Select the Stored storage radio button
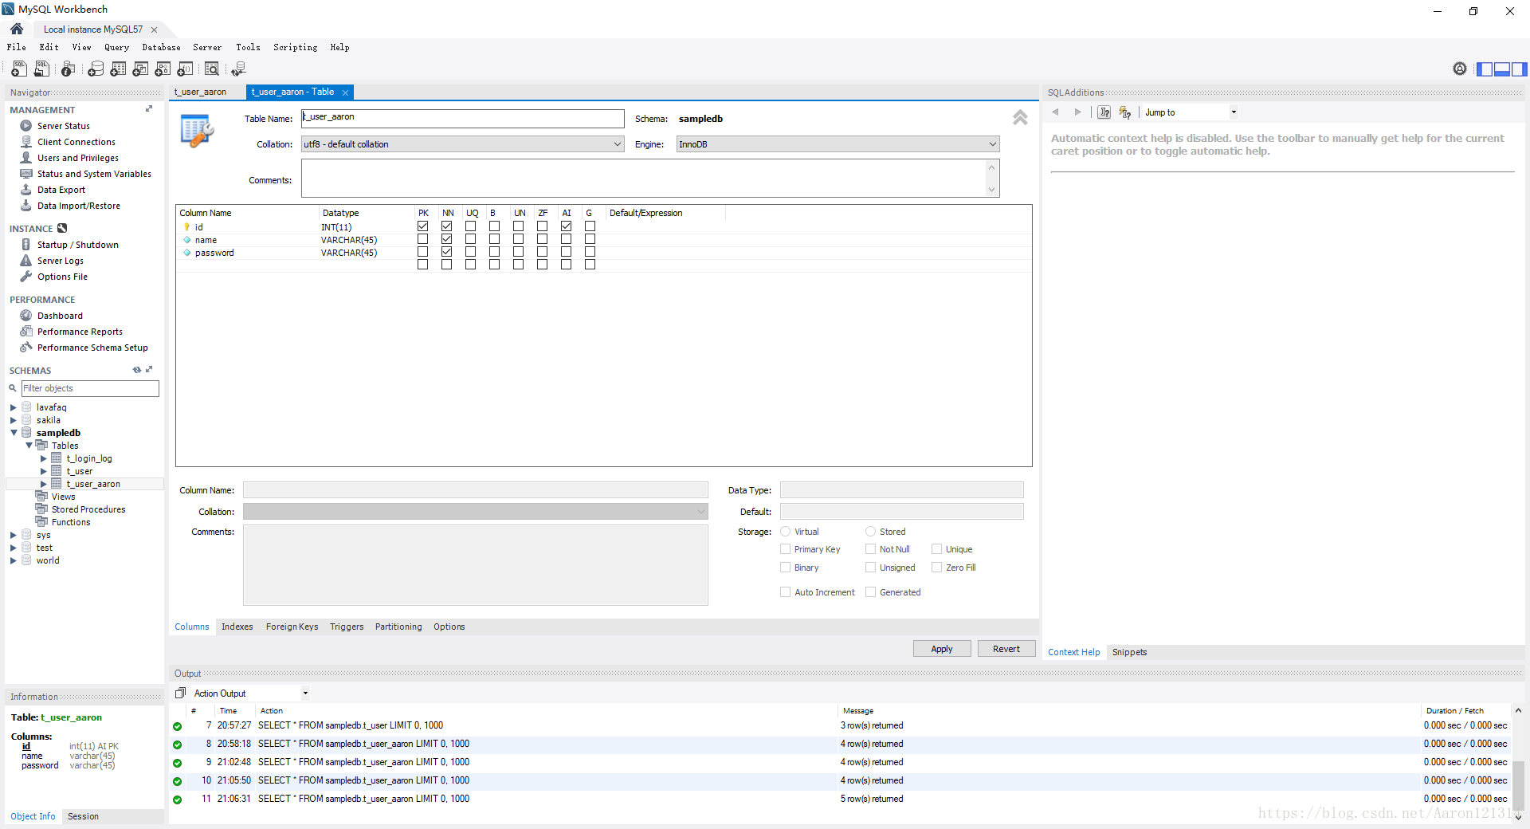Viewport: 1530px width, 829px height. point(871,532)
